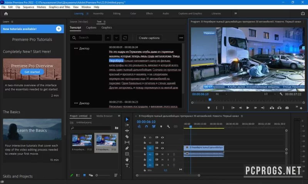Click the transcript Search field
The height and width of the screenshot is (184, 308).
pyautogui.click(x=86, y=37)
